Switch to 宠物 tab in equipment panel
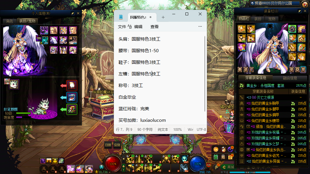The width and height of the screenshot is (310, 174). coord(272,19)
